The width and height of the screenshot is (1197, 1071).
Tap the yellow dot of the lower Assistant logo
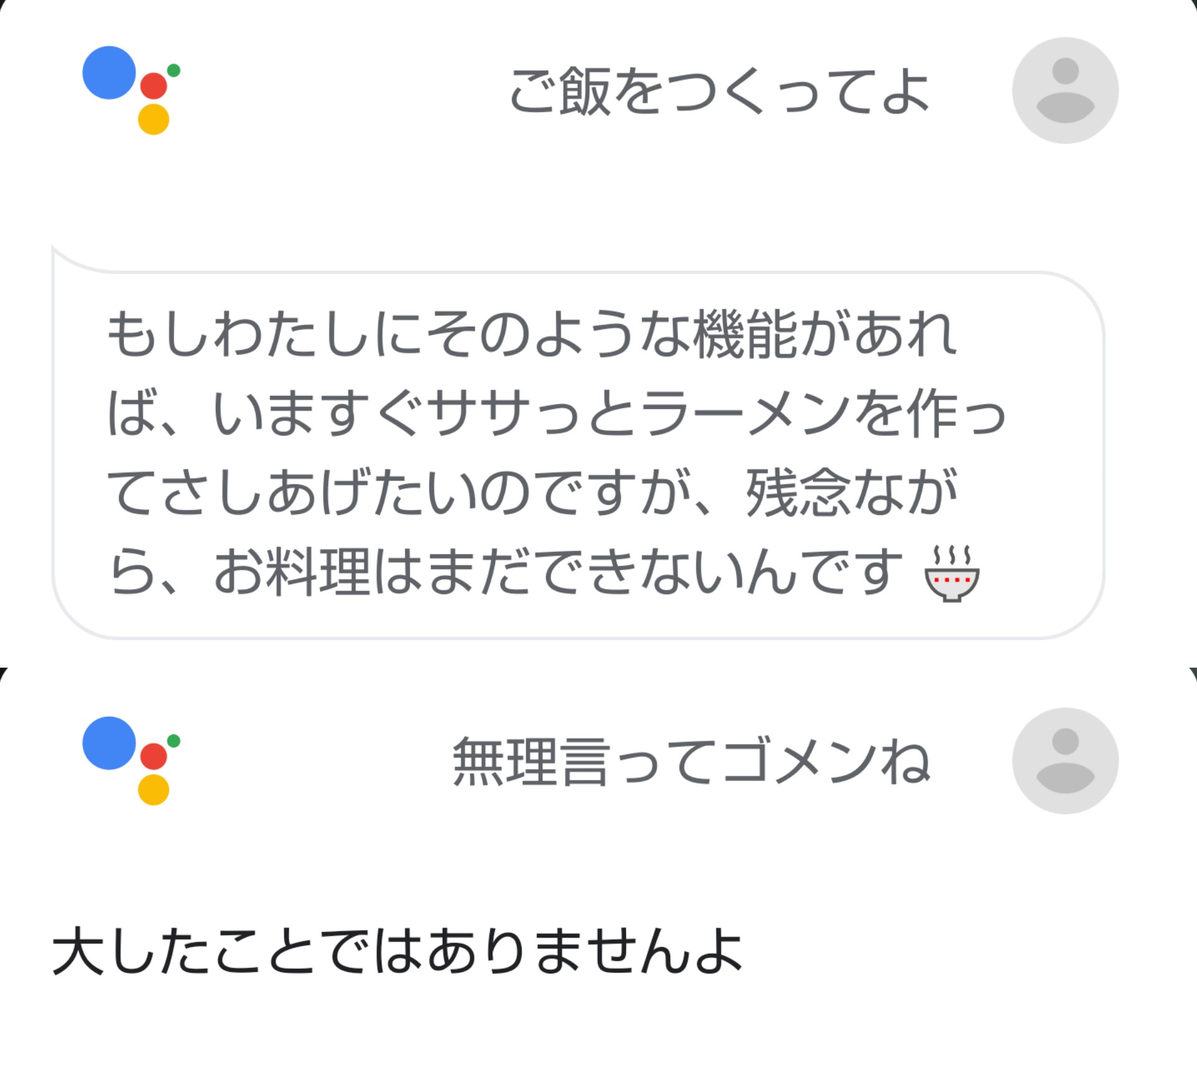pos(153,790)
